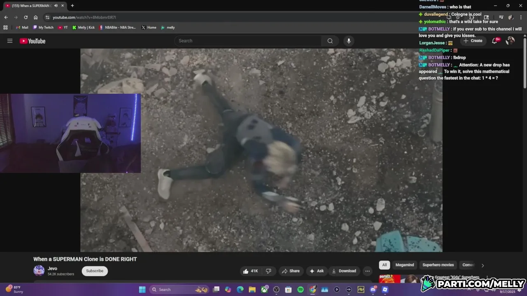This screenshot has width=527, height=296.
Task: View site information icon in address bar
Action: pyautogui.click(x=47, y=17)
